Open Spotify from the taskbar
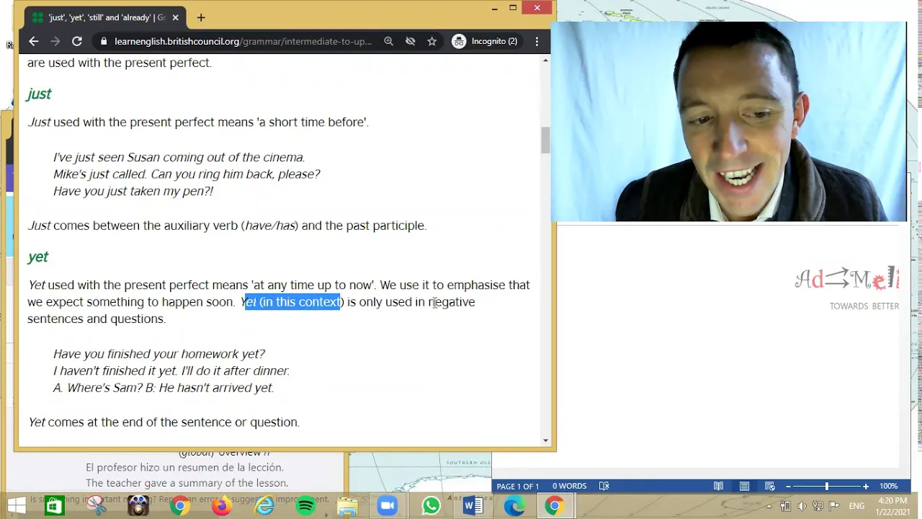This screenshot has width=922, height=519. (305, 506)
